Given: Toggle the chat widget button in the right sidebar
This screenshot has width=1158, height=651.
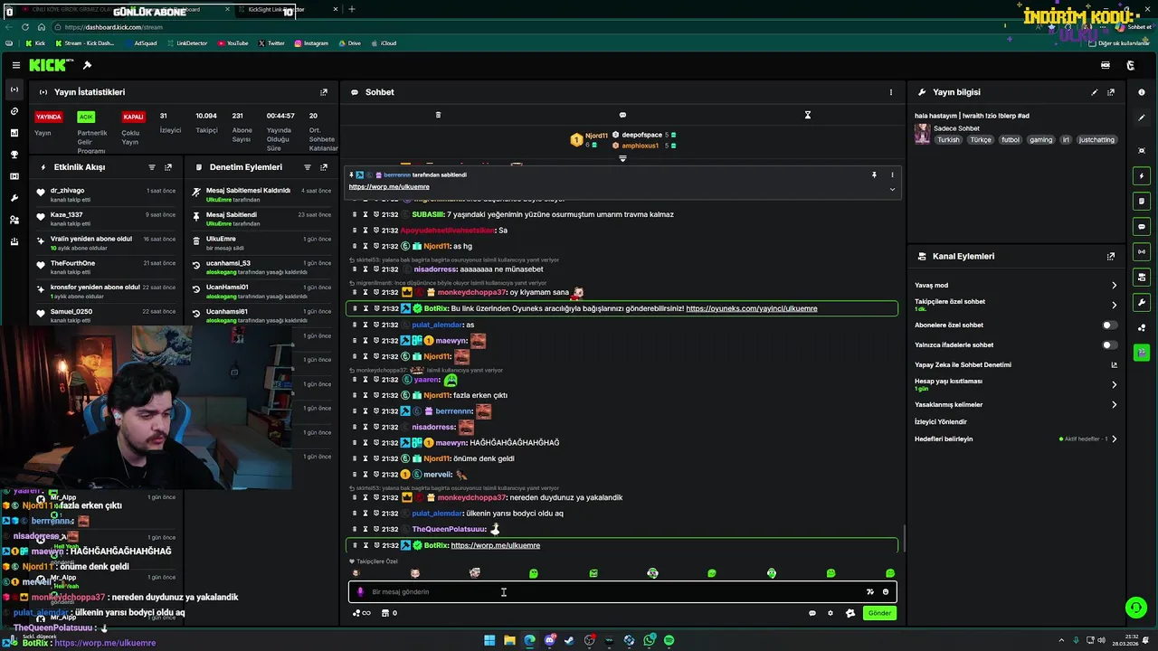Looking at the screenshot, I should pyautogui.click(x=1142, y=226).
